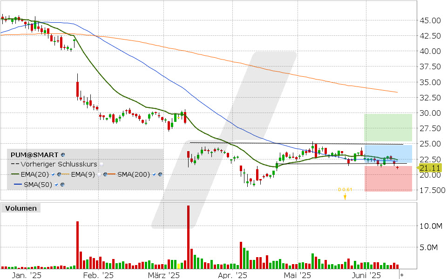447x279 pixels.
Task: Select the current price tag 21.11
Action: 429,168
